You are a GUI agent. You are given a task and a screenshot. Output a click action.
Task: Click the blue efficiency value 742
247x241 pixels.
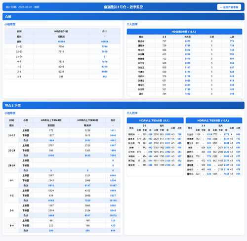(238, 139)
